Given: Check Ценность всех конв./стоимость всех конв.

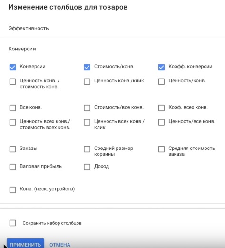Looking at the screenshot, I should click(x=12, y=122).
